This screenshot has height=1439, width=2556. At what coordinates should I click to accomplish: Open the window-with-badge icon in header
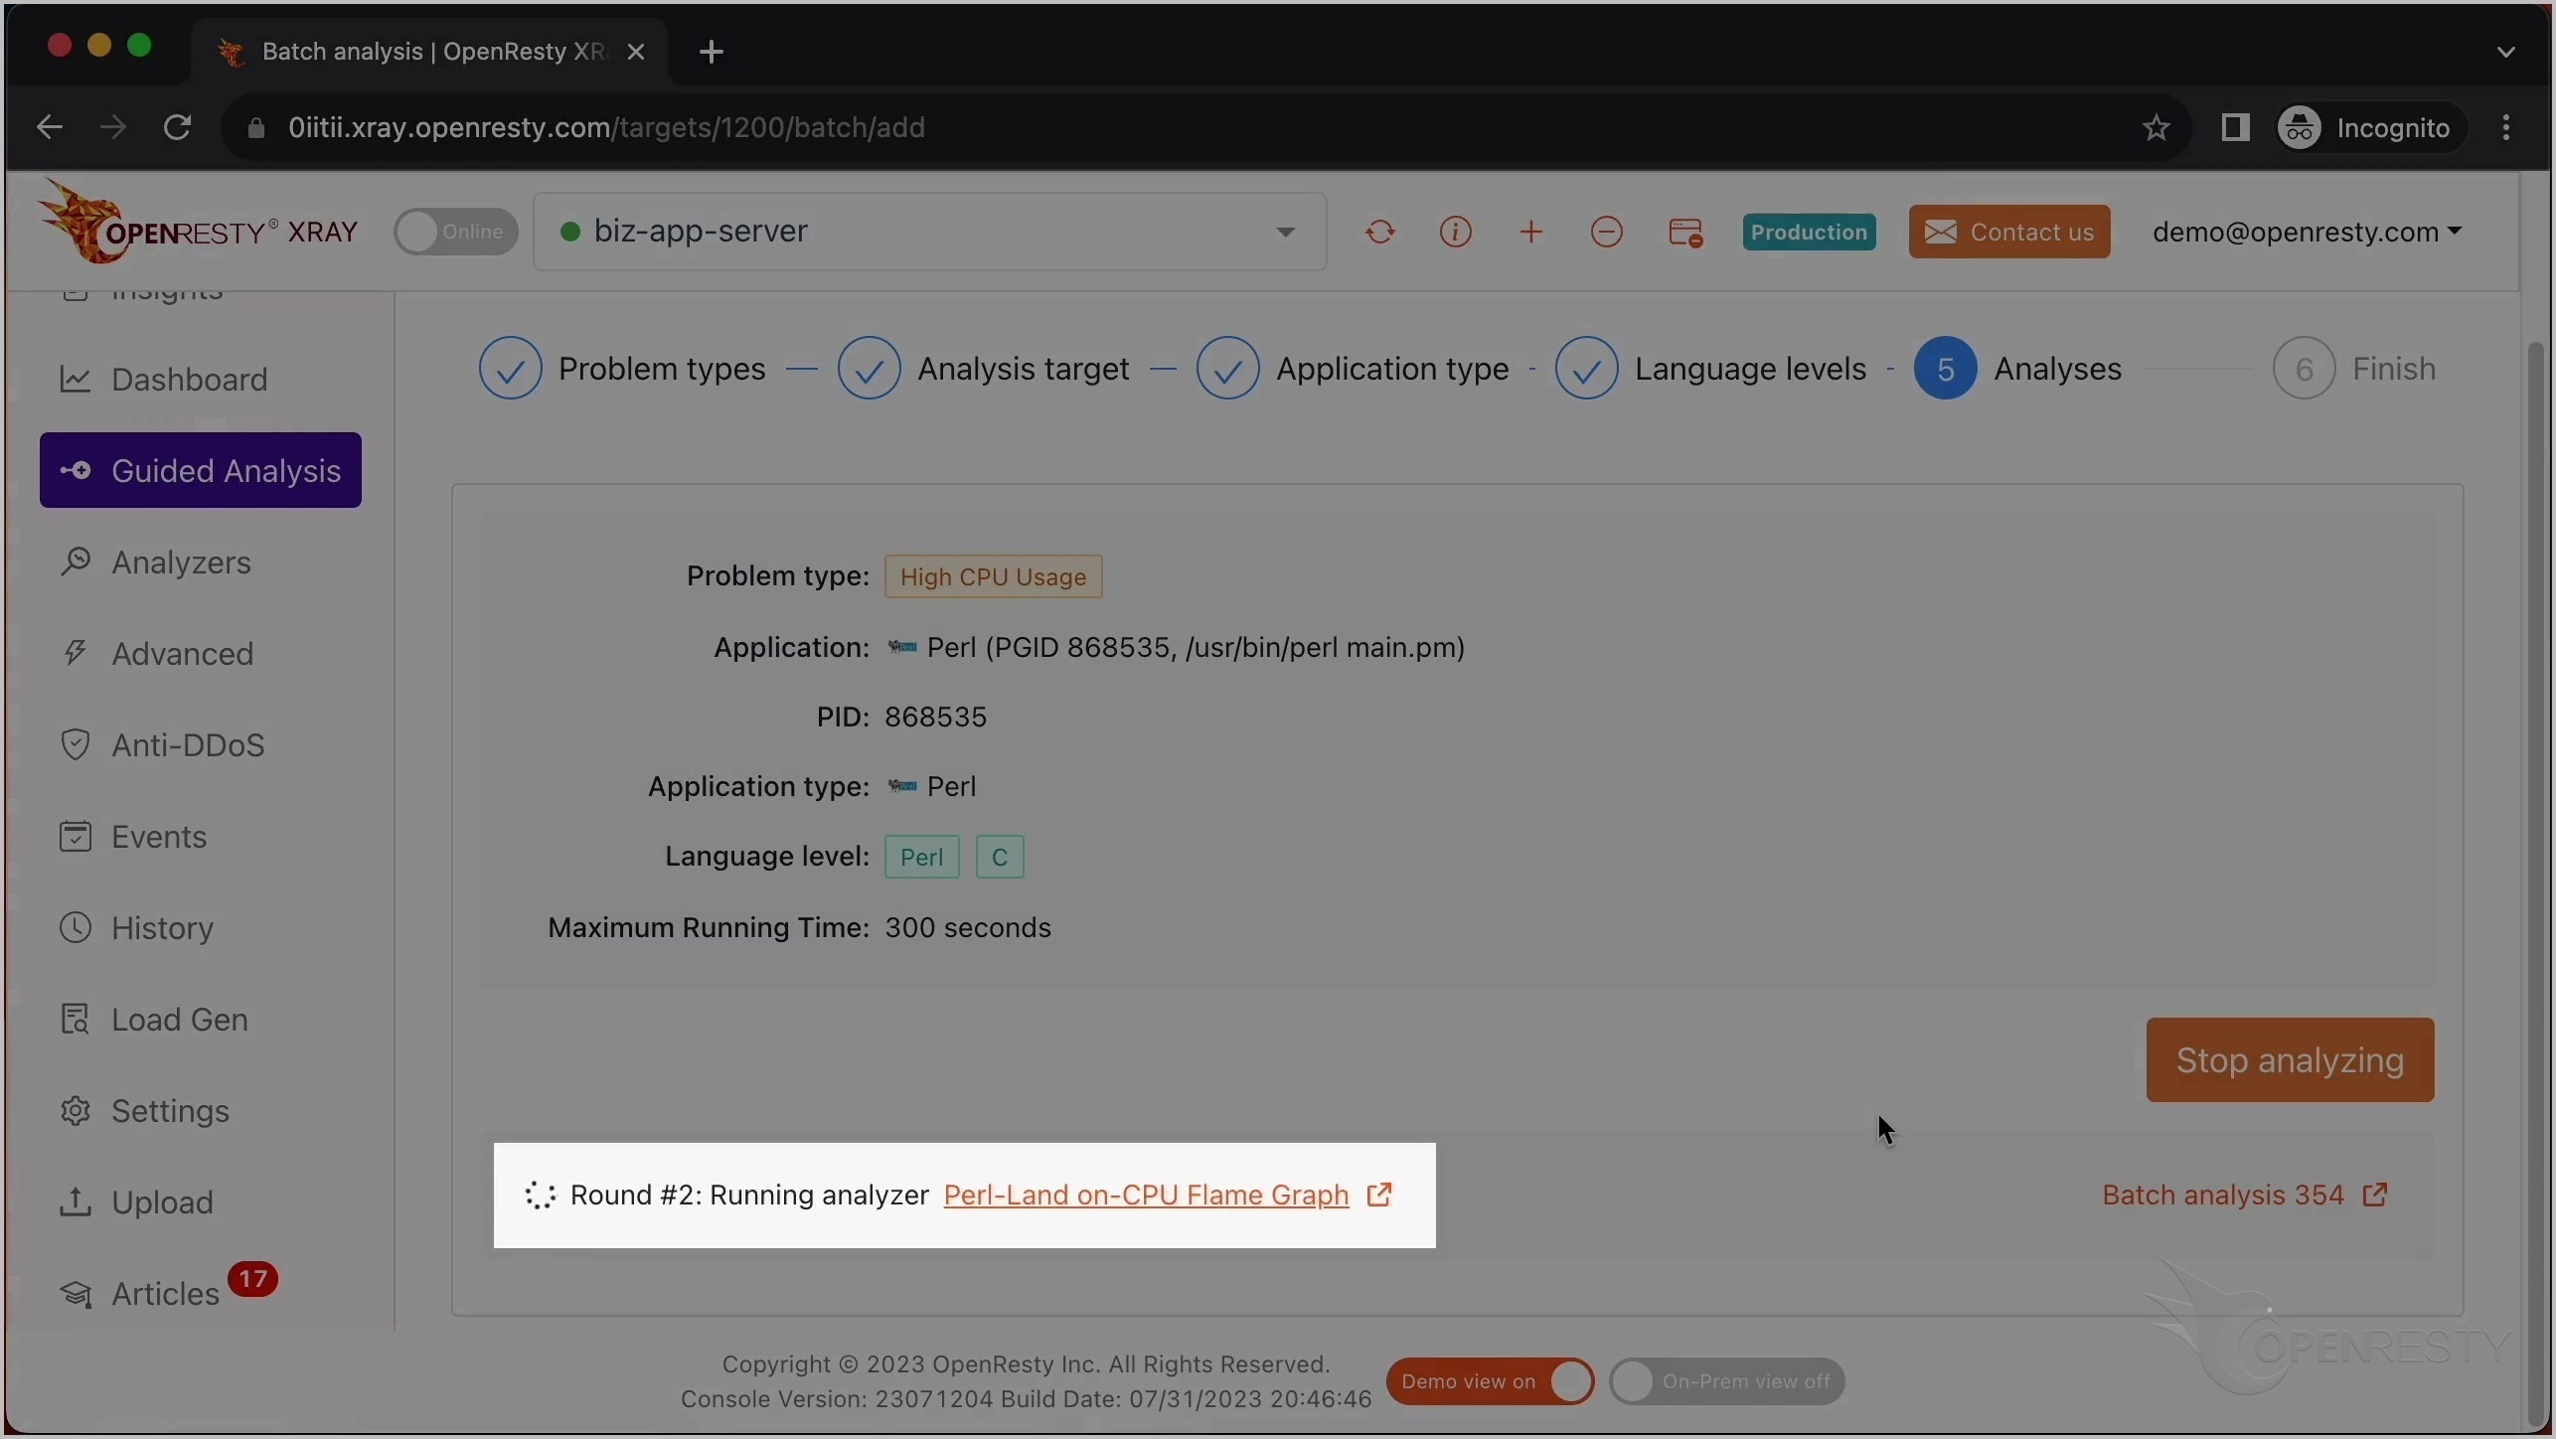[1685, 233]
